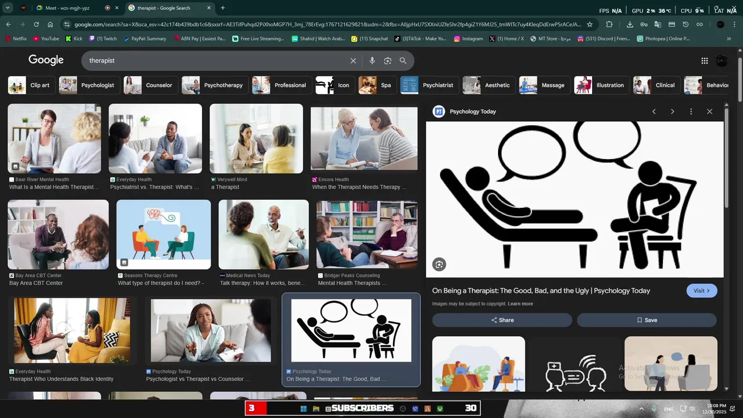Image resolution: width=743 pixels, height=418 pixels.
Task: Open the Google apps grid
Action: pyautogui.click(x=705, y=60)
